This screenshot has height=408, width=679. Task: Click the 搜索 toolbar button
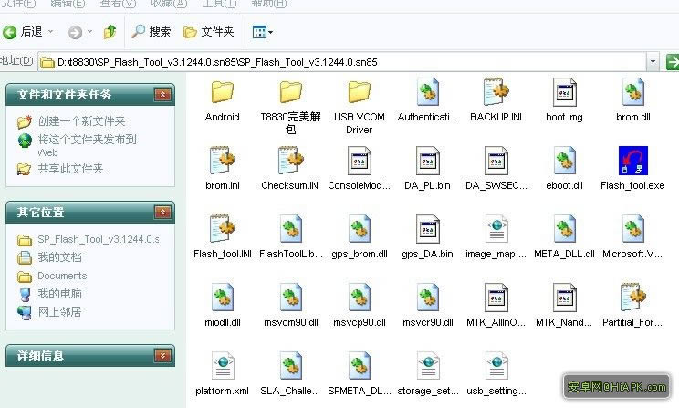[151, 32]
